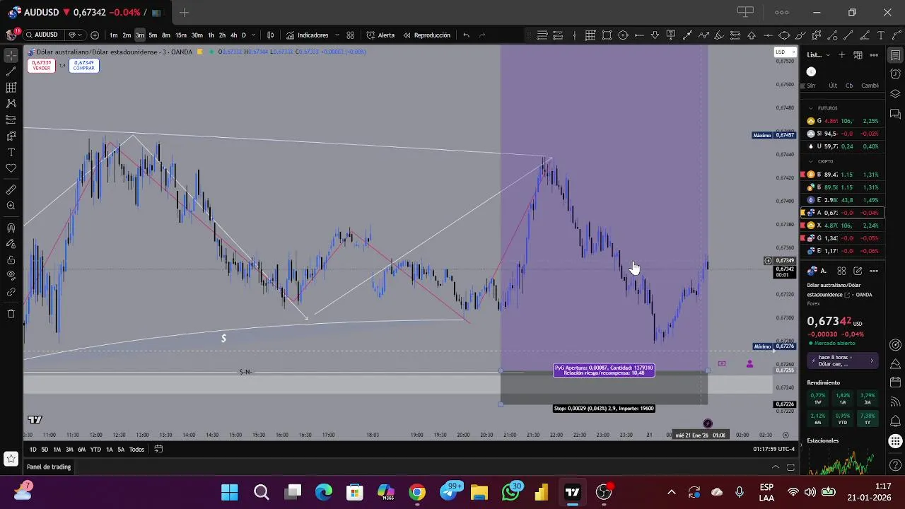Set chart range to 1D
The width and height of the screenshot is (905, 509).
[33, 450]
